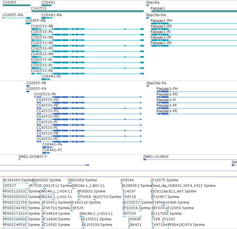Screen dimensions: 237x229
Task: Select the Rapgap1 gene label
Action: tap(158, 8)
